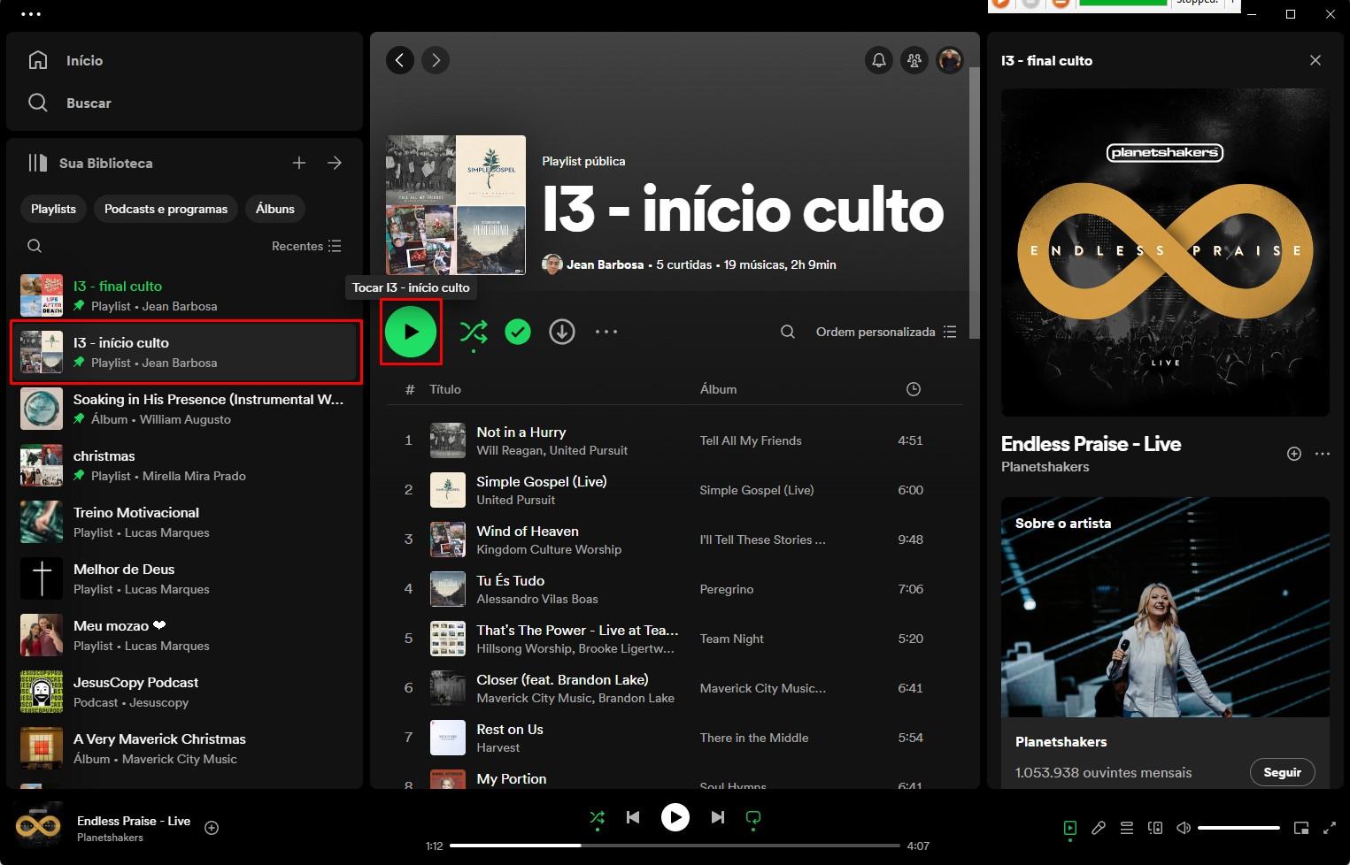
Task: Open Treino Motivacional playlist
Action: pos(186,522)
